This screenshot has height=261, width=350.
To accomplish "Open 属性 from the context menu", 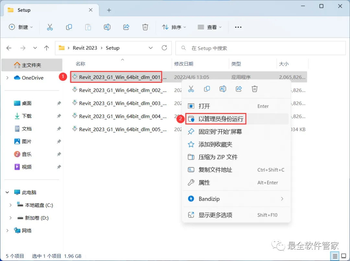I will [236, 182].
